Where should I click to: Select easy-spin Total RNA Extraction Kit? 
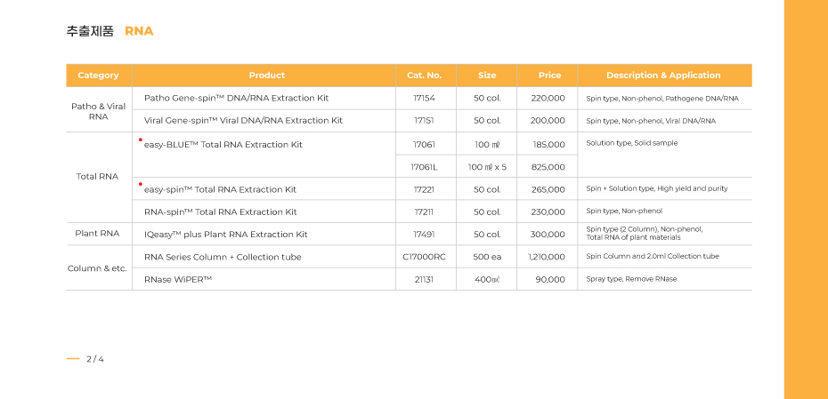point(220,189)
